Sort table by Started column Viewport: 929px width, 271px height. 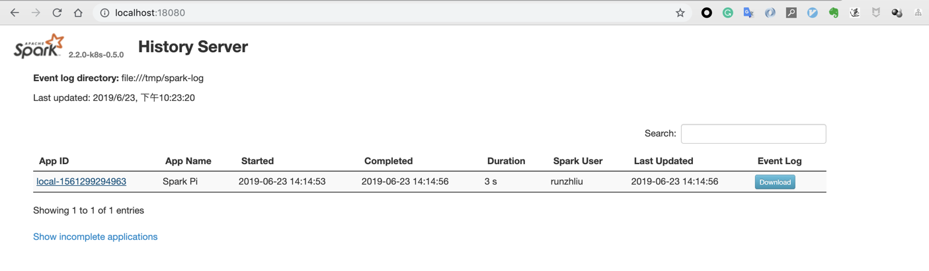pyautogui.click(x=257, y=161)
